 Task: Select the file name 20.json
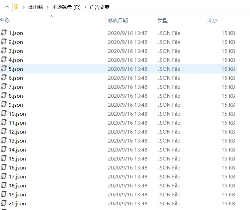(x=17, y=204)
